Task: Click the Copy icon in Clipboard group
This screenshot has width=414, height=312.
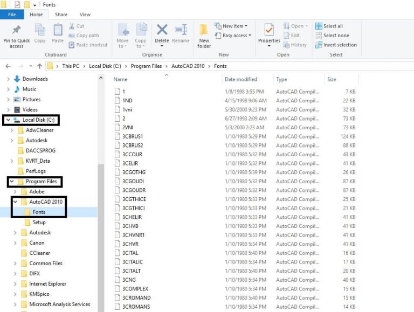Action: pos(40,30)
